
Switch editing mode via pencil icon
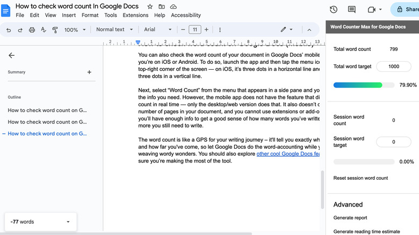pos(283,30)
